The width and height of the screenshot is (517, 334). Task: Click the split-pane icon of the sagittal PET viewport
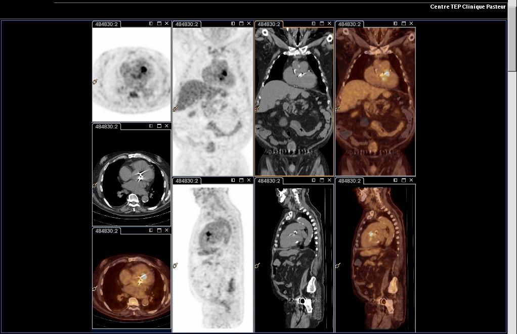(x=233, y=180)
